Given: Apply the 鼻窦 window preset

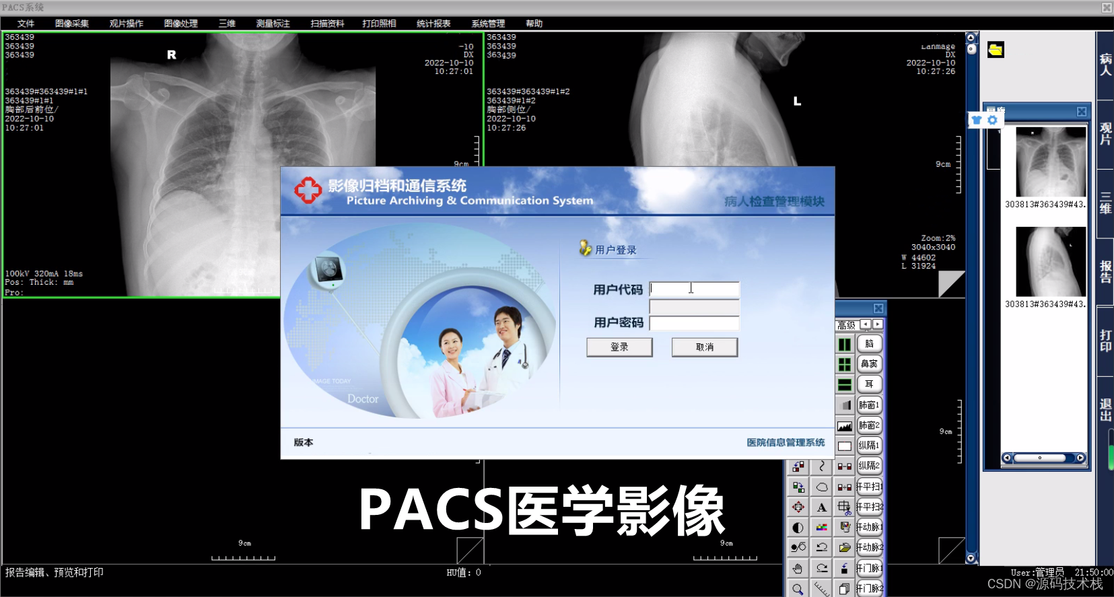Looking at the screenshot, I should pos(869,364).
